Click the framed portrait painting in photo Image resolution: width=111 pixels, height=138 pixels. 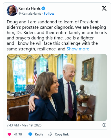[x=88, y=69]
